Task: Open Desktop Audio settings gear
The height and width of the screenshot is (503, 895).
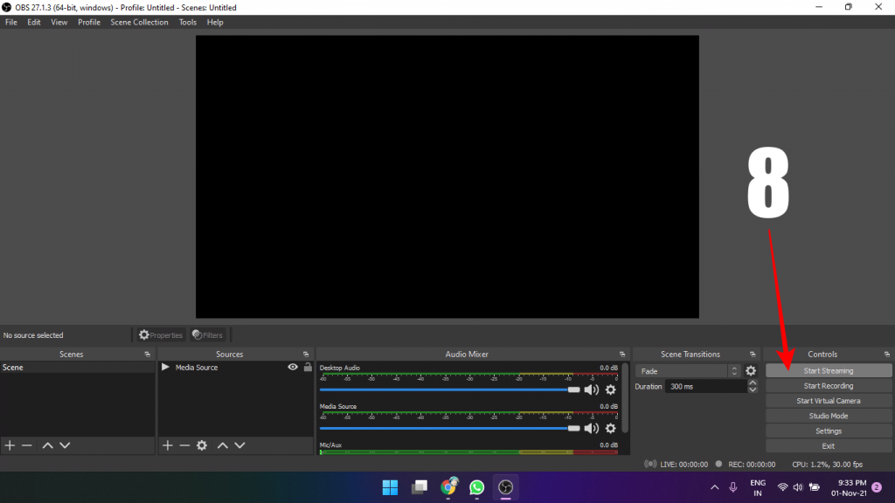Action: (x=611, y=389)
